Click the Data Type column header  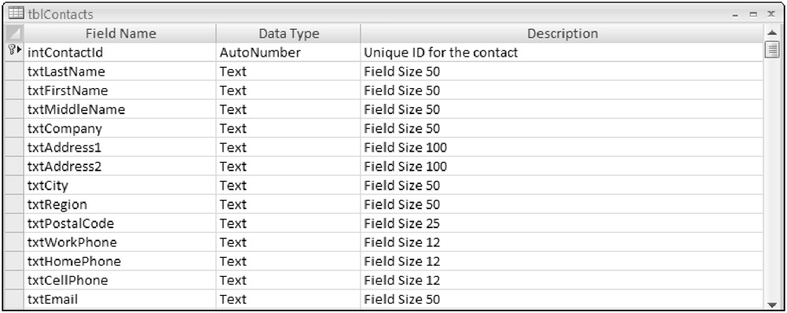click(288, 34)
